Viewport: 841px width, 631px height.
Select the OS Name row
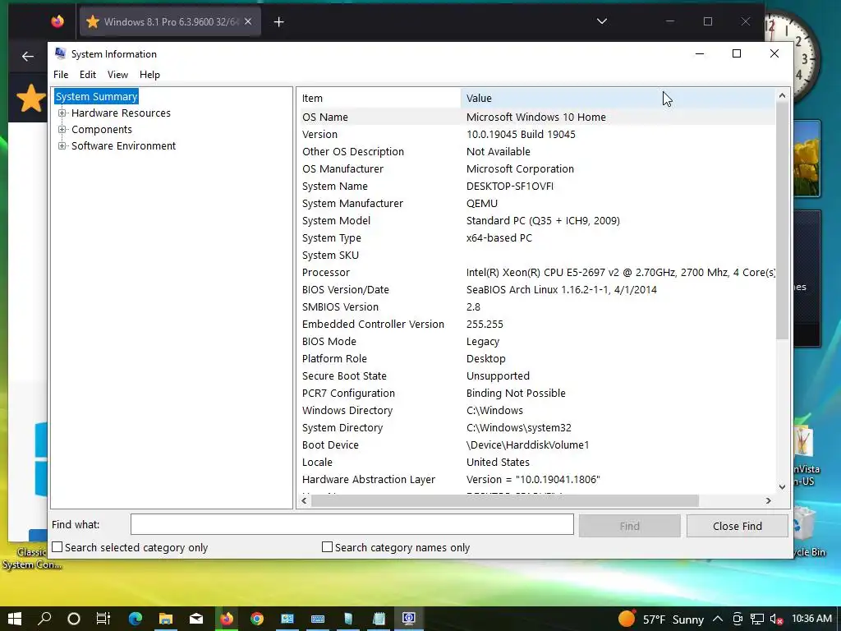pos(536,117)
